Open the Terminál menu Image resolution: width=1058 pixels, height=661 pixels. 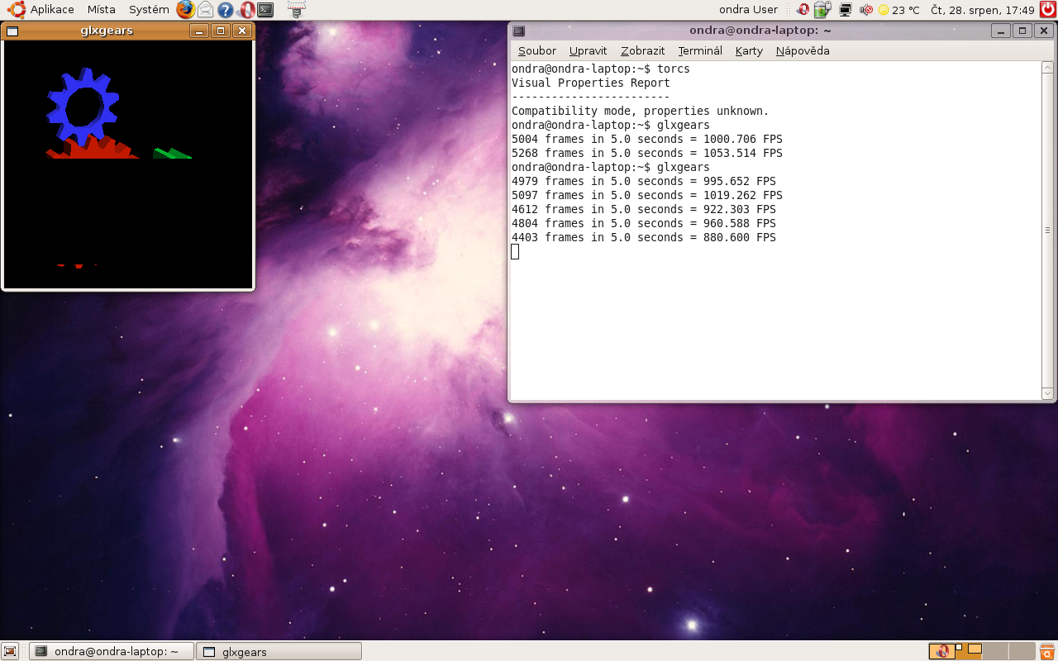point(700,50)
